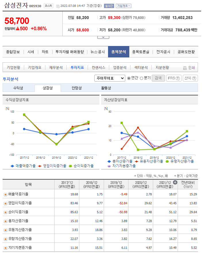The image size is (202, 254).
Task: Click the 2017/12 data point on green 유형자산 line
Action: pyautogui.click(x=122, y=123)
